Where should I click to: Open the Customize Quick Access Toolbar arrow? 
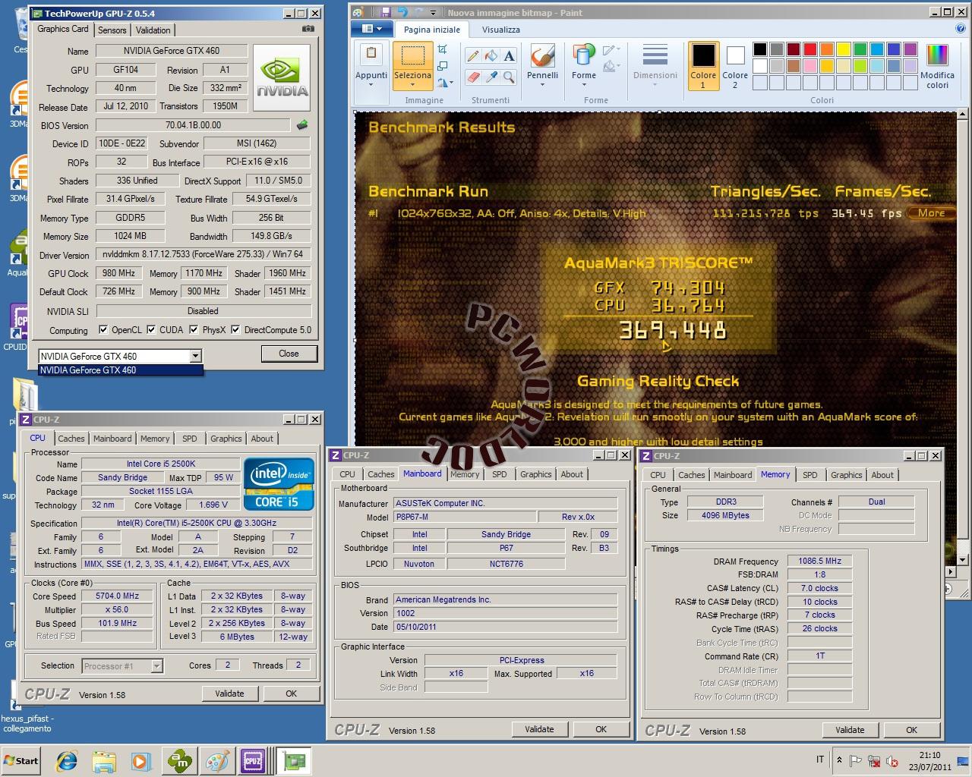[x=433, y=12]
